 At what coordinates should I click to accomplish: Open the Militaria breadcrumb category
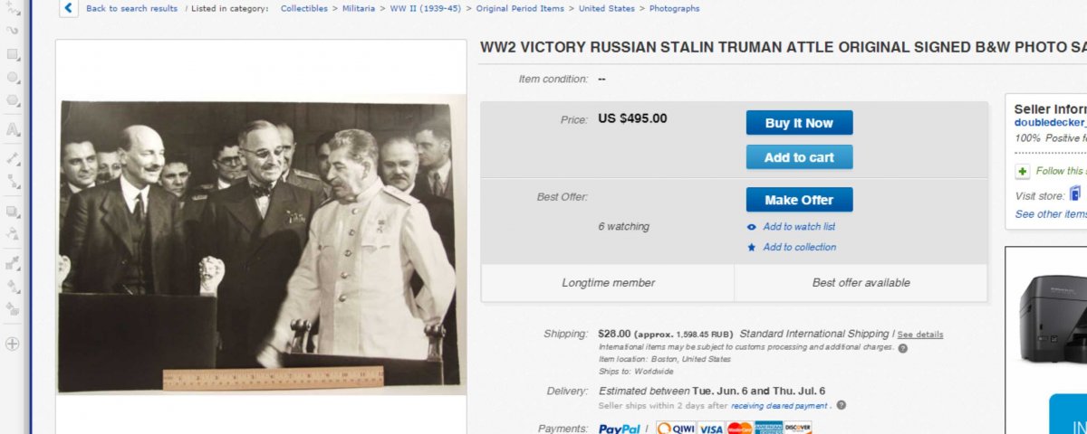(359, 8)
